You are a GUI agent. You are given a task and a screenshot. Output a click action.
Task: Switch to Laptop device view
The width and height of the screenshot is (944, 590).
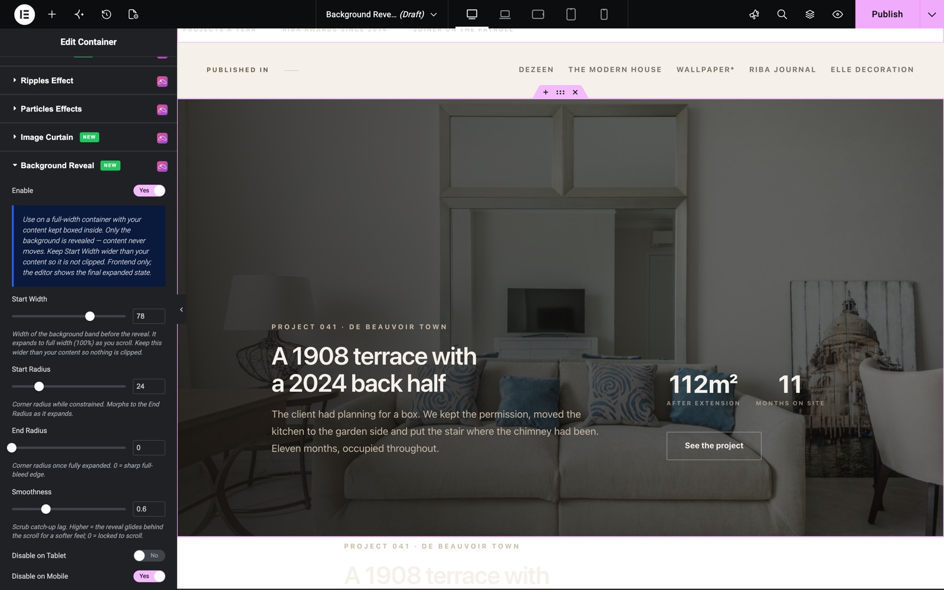click(505, 14)
